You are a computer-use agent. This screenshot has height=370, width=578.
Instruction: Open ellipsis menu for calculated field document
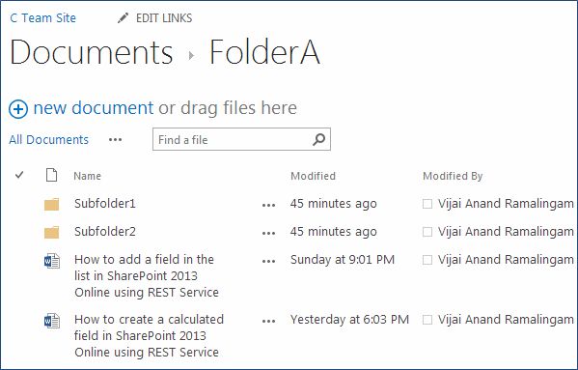tap(268, 321)
